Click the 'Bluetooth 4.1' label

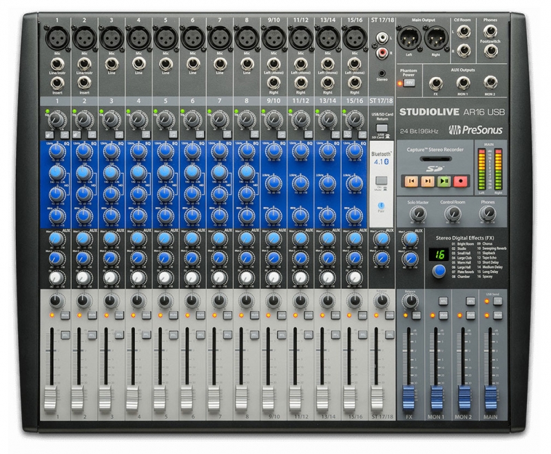(x=382, y=158)
